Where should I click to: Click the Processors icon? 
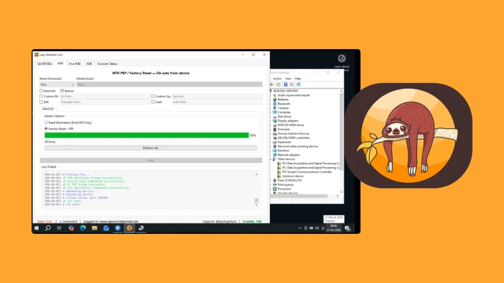click(x=275, y=189)
